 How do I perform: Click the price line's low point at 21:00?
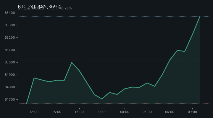102,99
